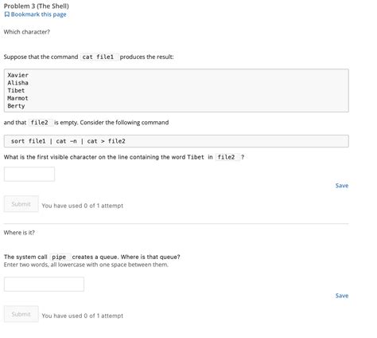Viewport: 377px width, 338px height.
Task: Click the cat file1 output box
Action: click(177, 90)
